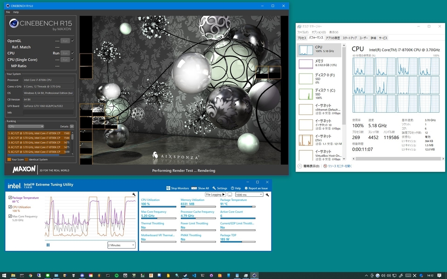Click the graph wrench settings icon in XTU

[x=134, y=195]
